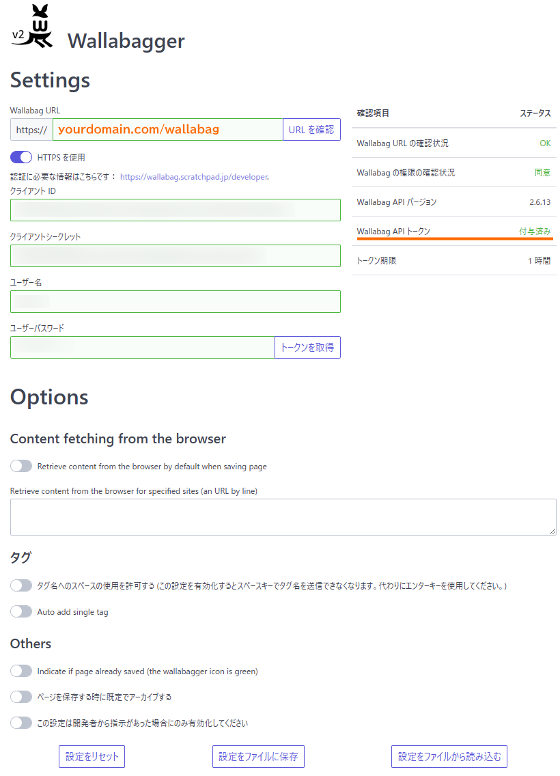Toggle the HTTPS を使用 switch

coord(21,157)
